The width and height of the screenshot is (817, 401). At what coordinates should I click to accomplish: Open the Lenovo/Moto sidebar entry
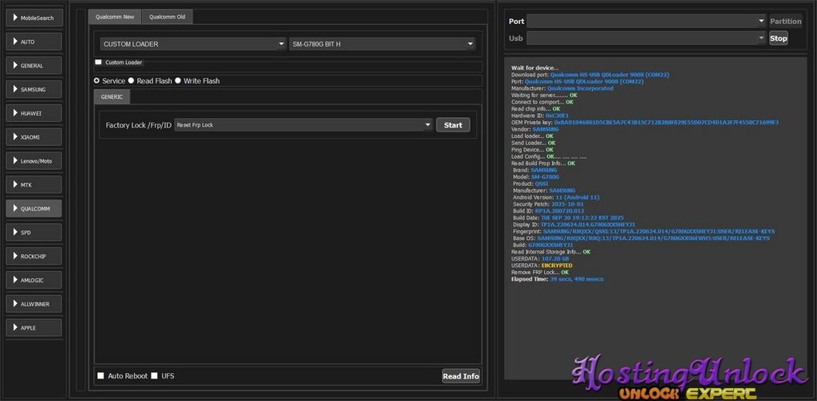(x=34, y=161)
